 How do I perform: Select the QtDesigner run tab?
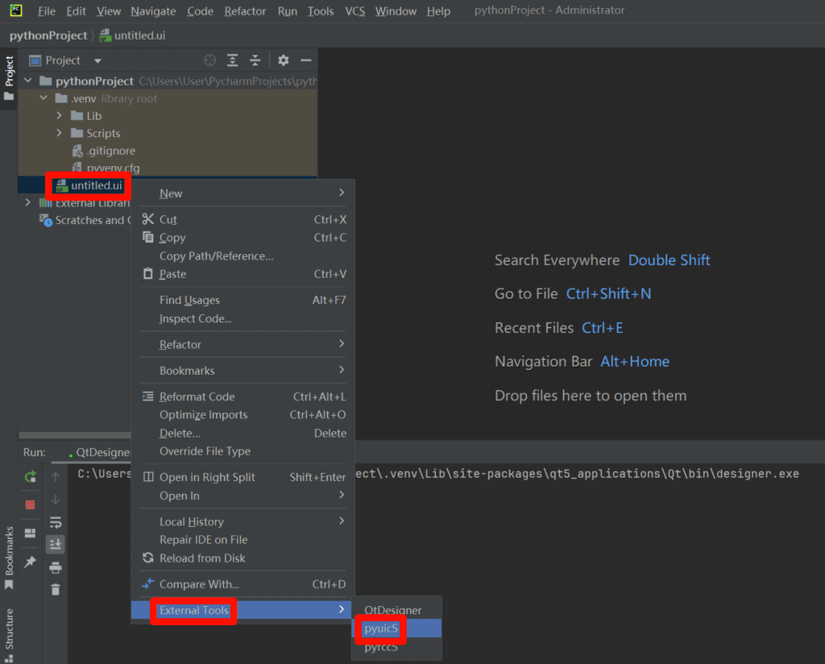[x=98, y=452]
